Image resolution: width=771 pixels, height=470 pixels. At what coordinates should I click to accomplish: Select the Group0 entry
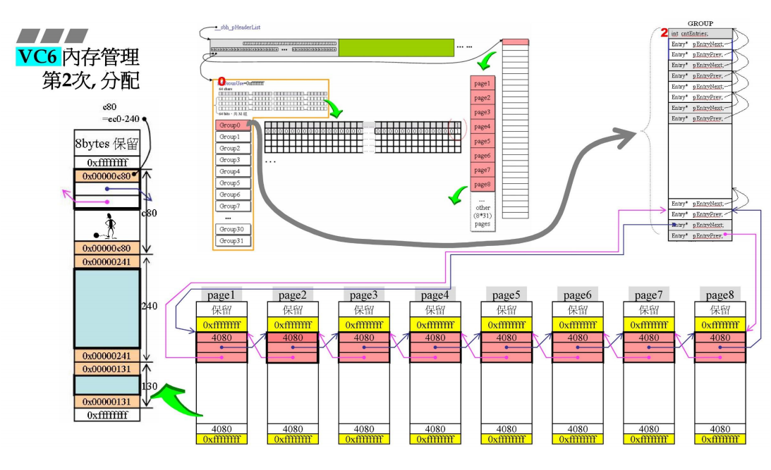233,125
